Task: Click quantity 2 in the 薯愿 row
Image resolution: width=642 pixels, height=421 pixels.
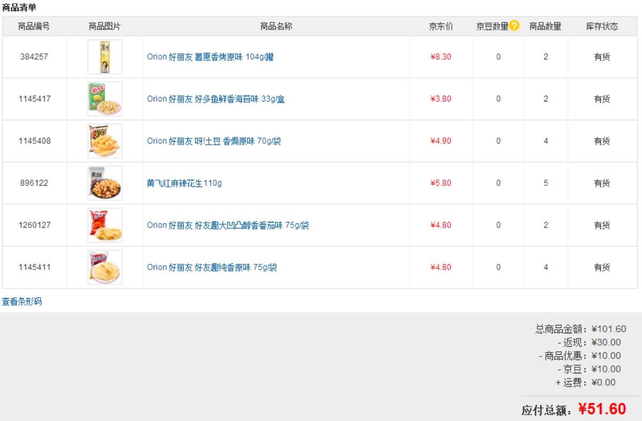Action: click(546, 57)
